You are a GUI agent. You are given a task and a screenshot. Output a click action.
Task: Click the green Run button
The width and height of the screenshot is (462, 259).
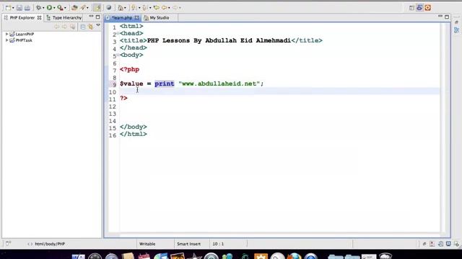[50, 8]
